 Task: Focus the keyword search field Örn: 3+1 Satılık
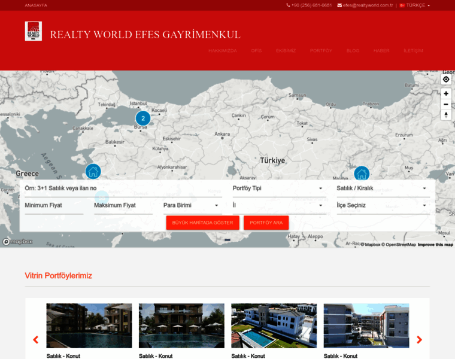(123, 188)
